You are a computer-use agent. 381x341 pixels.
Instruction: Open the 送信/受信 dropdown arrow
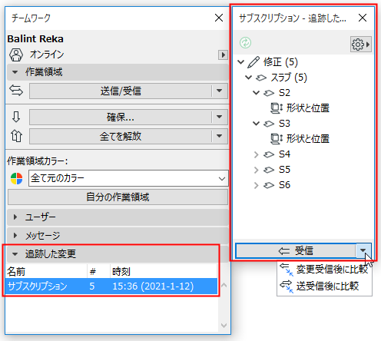pyautogui.click(x=220, y=91)
